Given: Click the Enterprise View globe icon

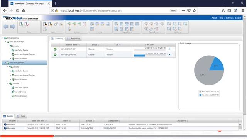Looking at the screenshot, I should 5,38.
